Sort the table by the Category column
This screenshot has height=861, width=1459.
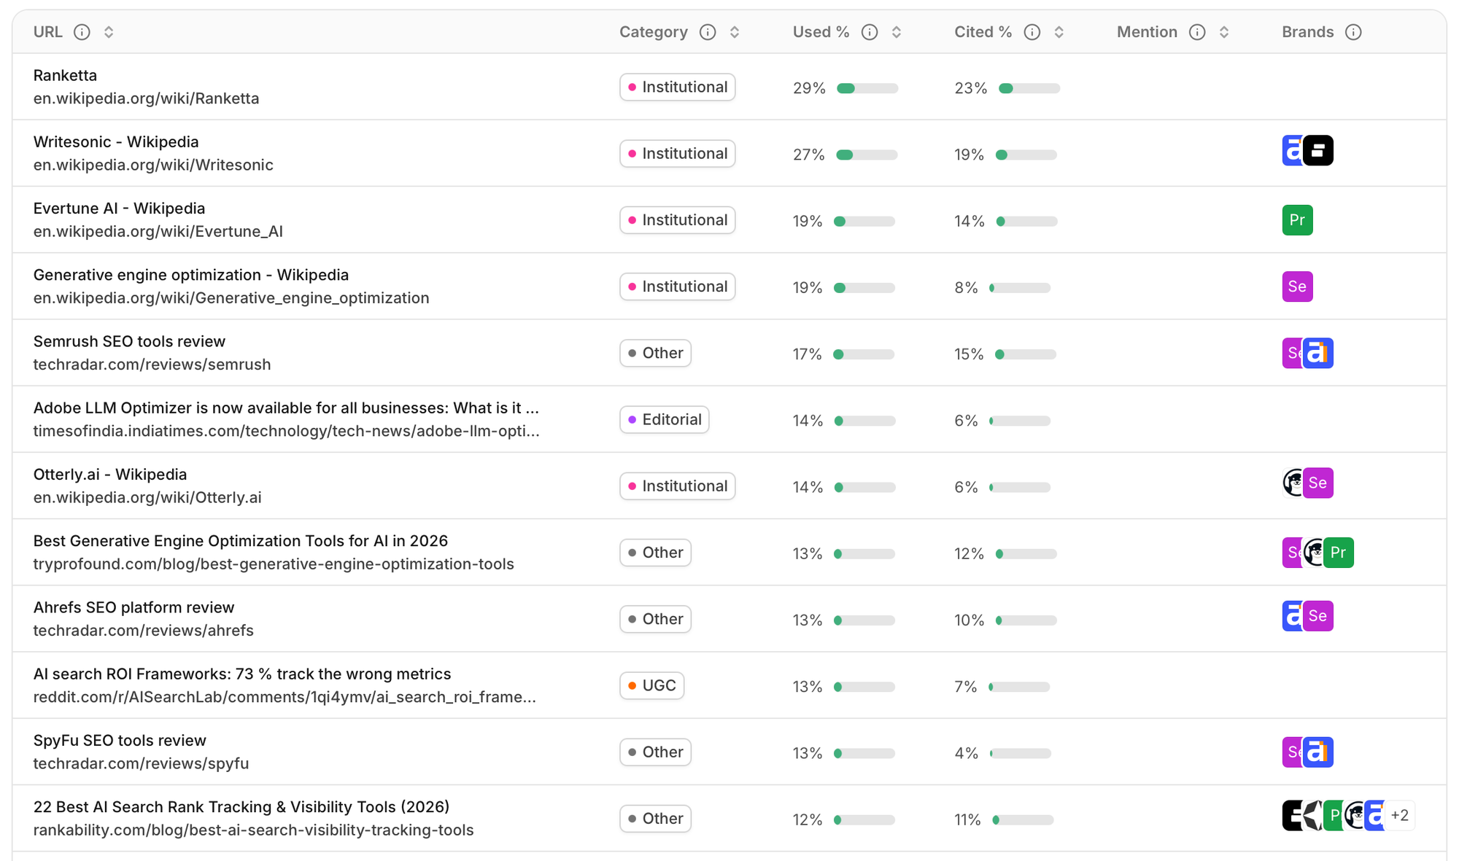point(735,32)
